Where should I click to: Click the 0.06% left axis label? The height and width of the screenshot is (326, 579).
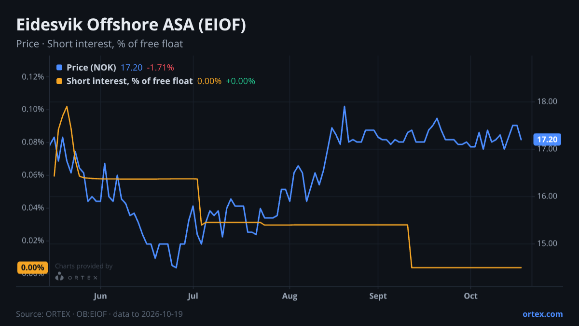33,175
